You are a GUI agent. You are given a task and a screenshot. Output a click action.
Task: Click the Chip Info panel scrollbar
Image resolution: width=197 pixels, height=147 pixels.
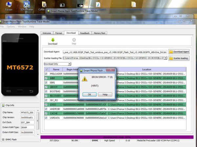pos(38,121)
